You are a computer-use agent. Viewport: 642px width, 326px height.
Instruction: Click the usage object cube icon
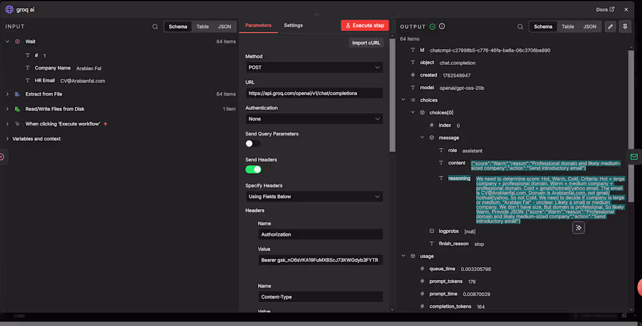[x=413, y=256]
